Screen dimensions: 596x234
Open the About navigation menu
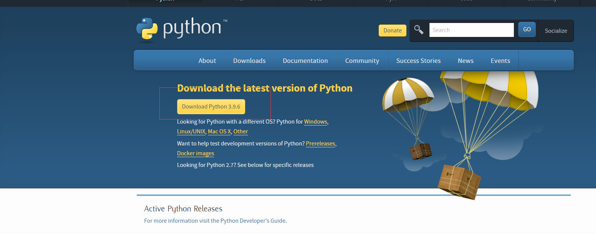coord(207,61)
